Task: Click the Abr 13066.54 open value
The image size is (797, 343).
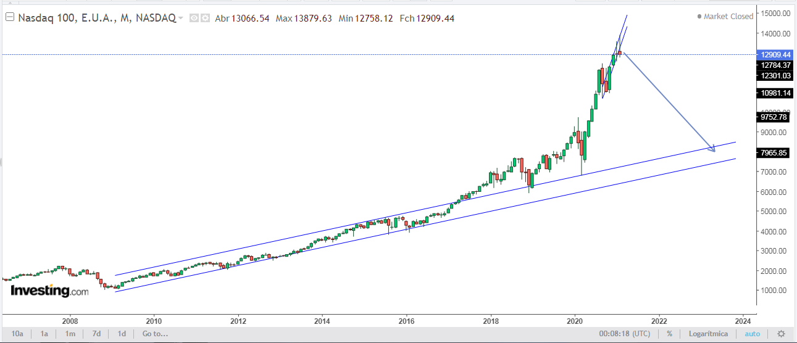Action: click(x=242, y=19)
